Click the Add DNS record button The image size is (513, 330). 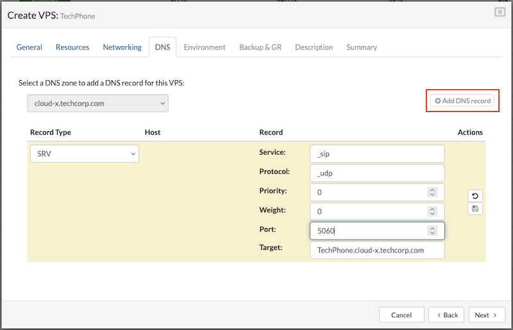pyautogui.click(x=462, y=101)
